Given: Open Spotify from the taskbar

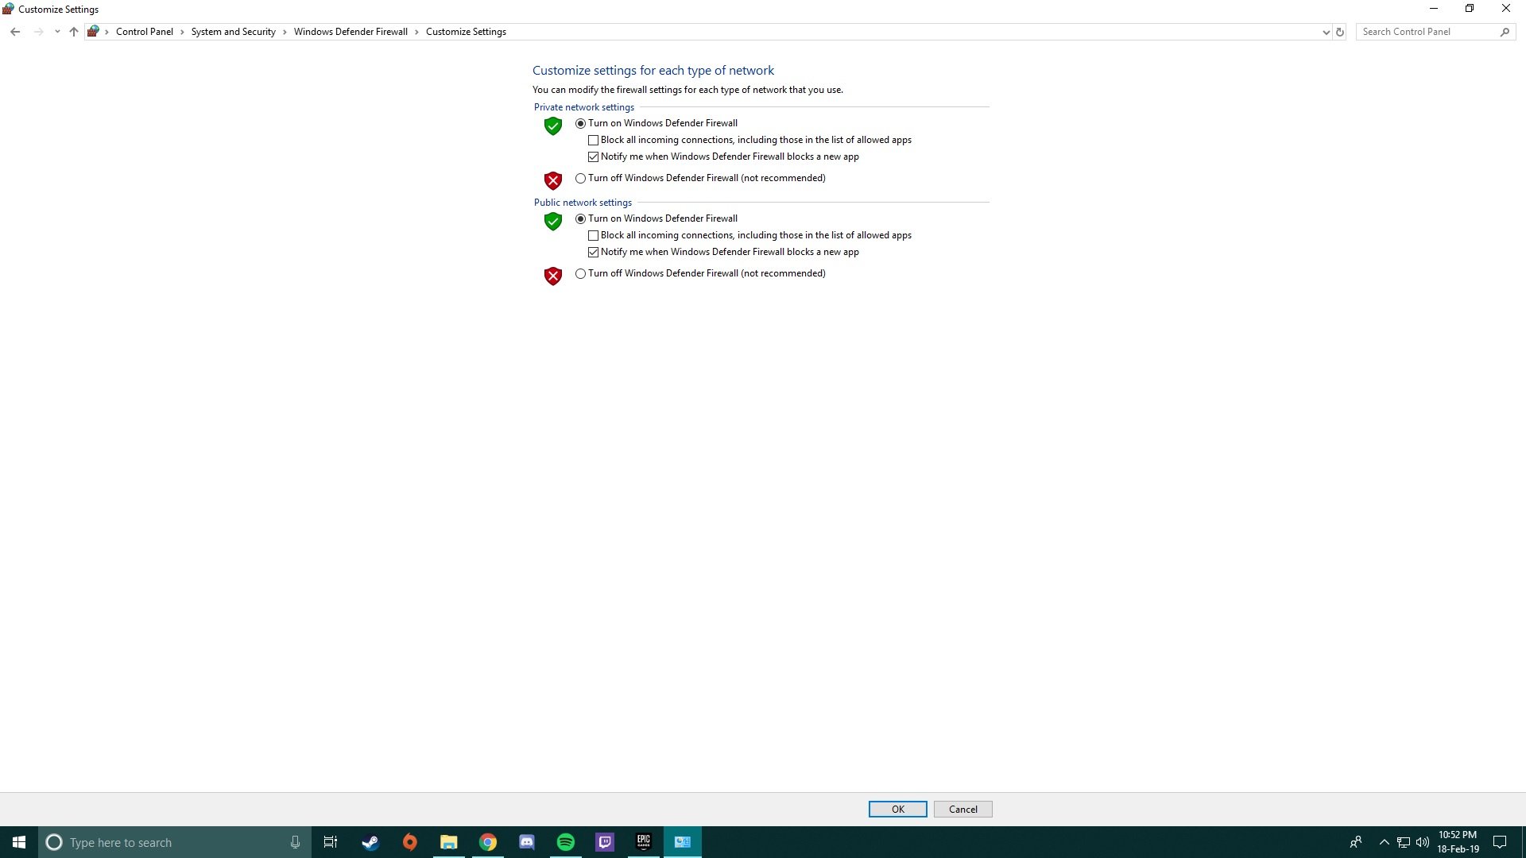Looking at the screenshot, I should tap(565, 842).
